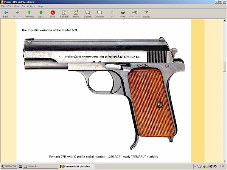Screen dimensions: 227x170
Task: Click the orange circular tray icon
Action: (x=207, y=167)
